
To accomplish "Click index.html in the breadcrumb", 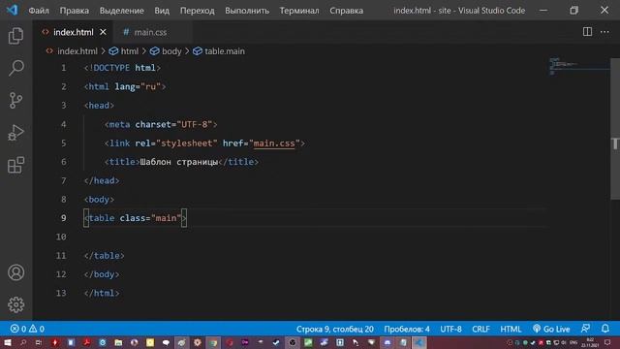I will click(77, 51).
